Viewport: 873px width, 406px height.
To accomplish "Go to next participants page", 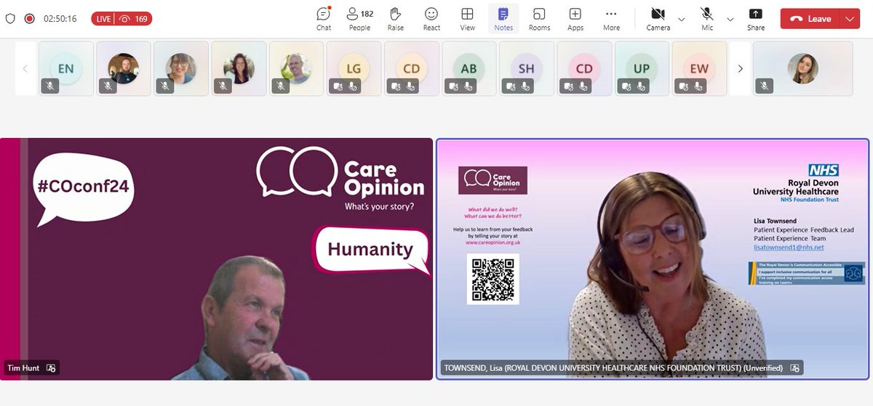I will coord(740,69).
